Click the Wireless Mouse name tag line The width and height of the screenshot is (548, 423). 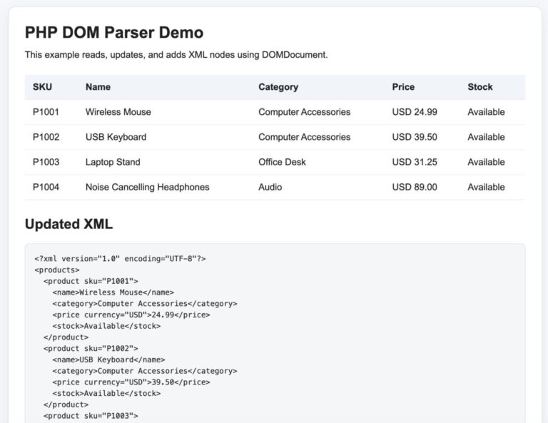pos(113,292)
